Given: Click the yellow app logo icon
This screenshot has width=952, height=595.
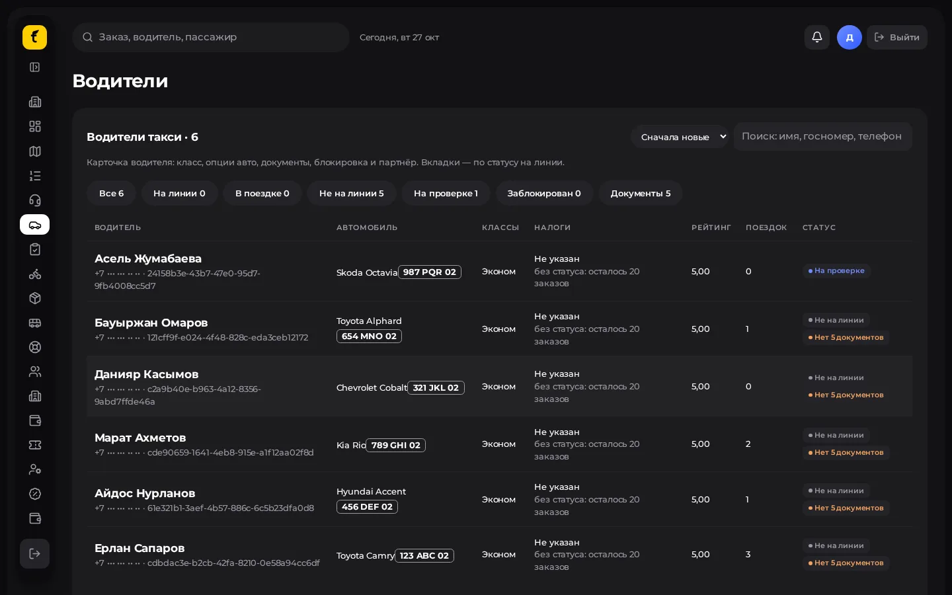Looking at the screenshot, I should tap(34, 37).
